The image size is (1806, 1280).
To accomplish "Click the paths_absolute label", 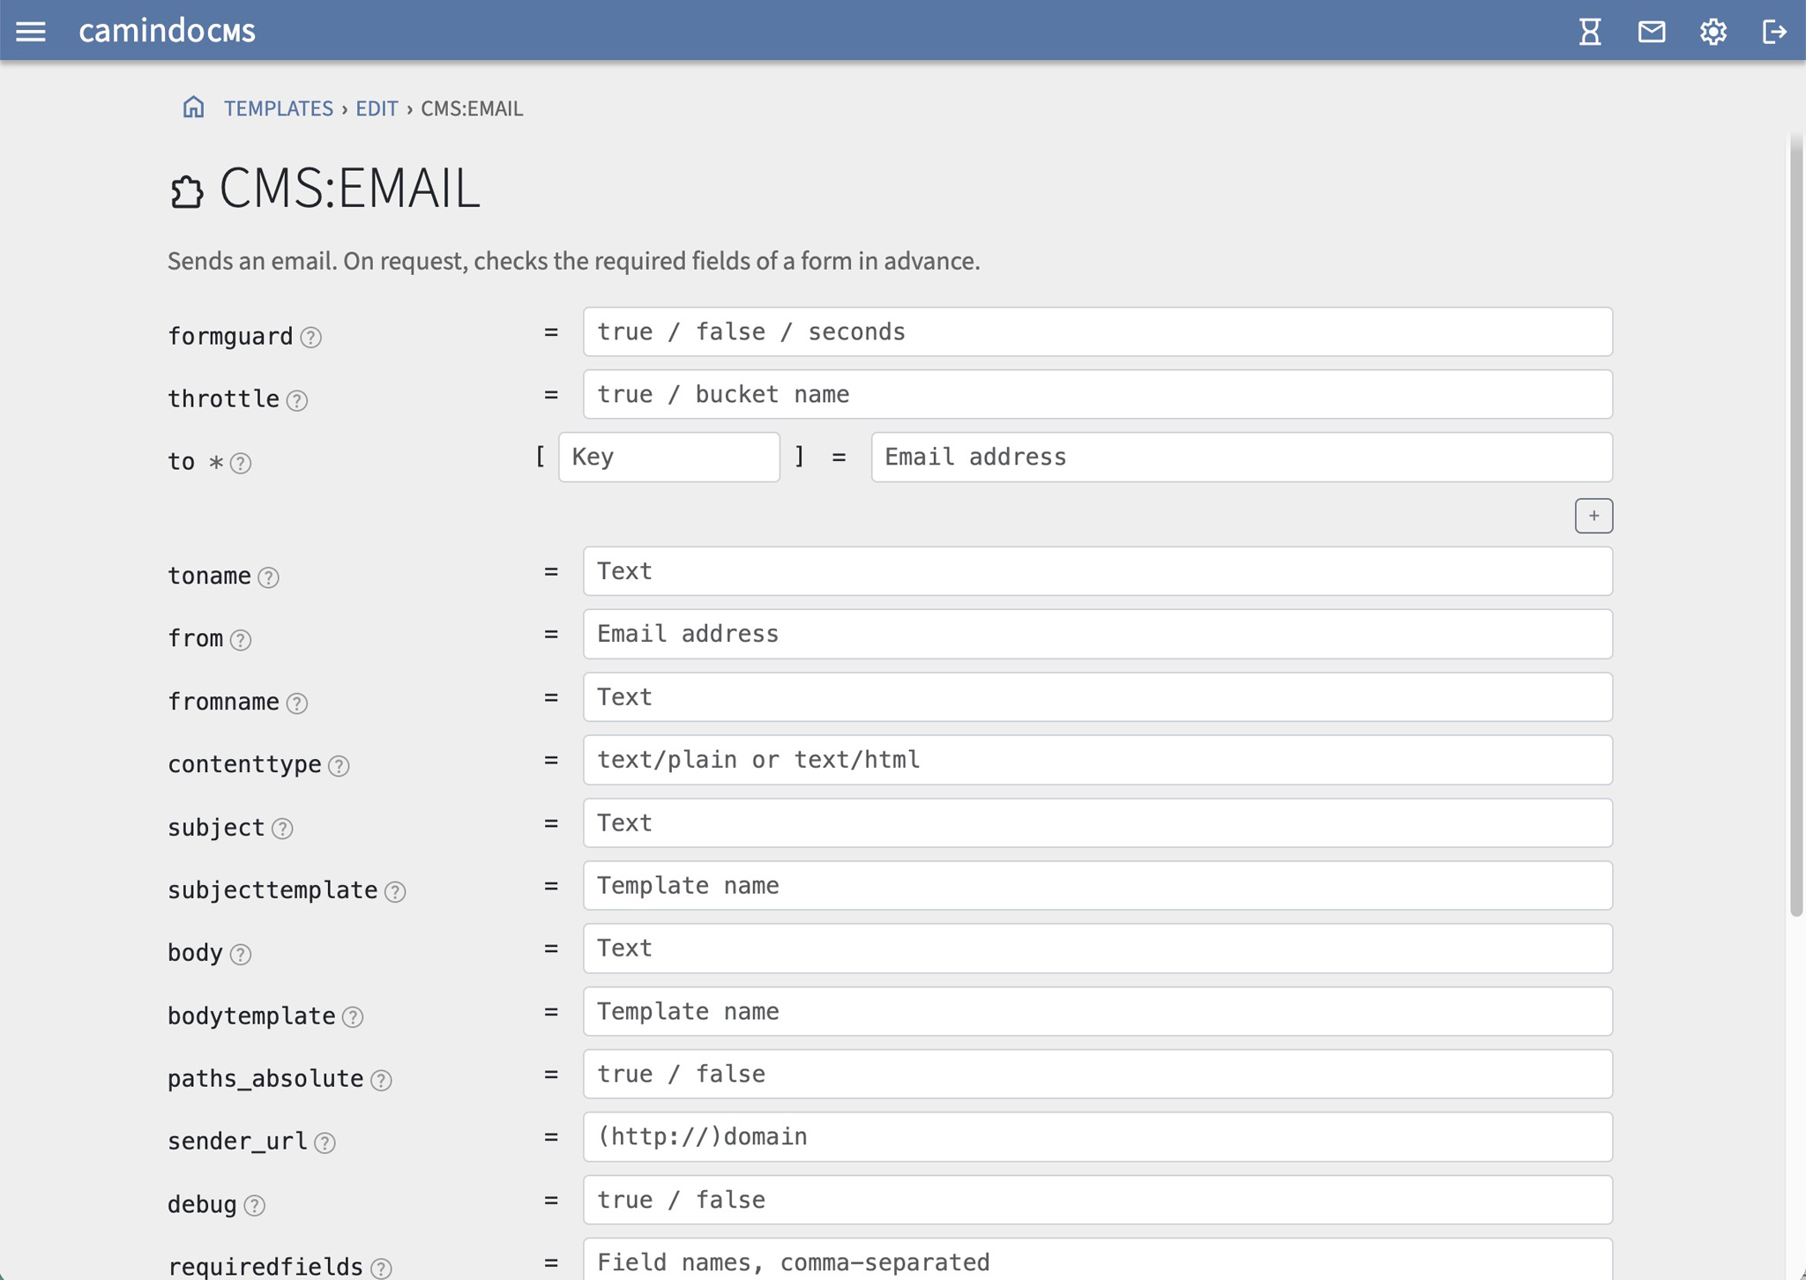I will tap(265, 1079).
